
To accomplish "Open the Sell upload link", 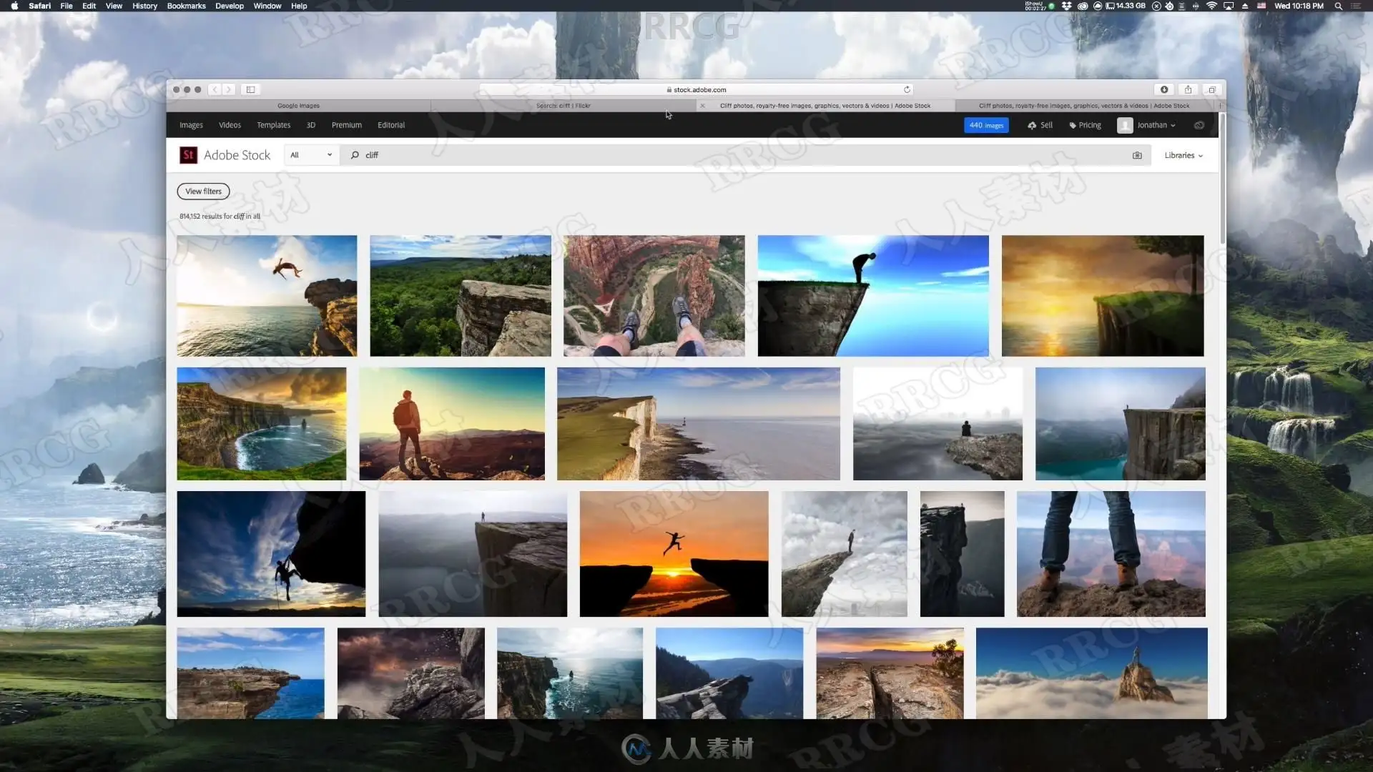I will click(x=1040, y=125).
